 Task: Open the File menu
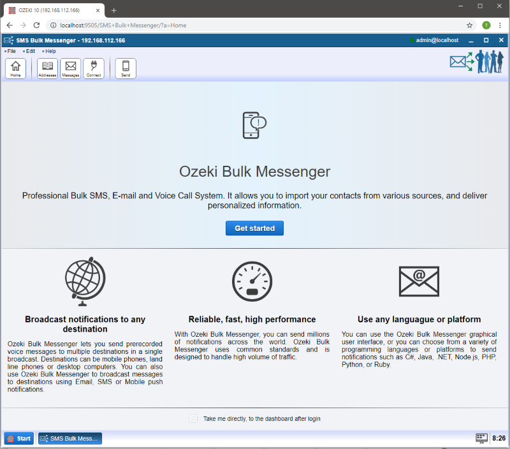tap(11, 51)
